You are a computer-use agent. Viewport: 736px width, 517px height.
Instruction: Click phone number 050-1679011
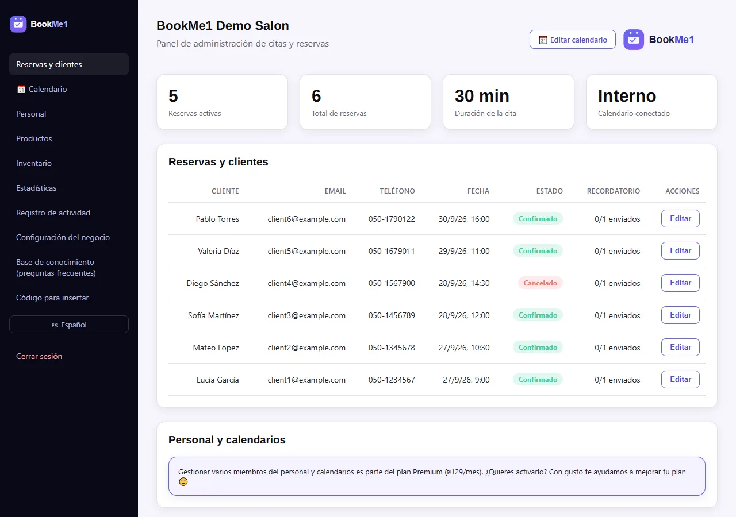point(392,251)
